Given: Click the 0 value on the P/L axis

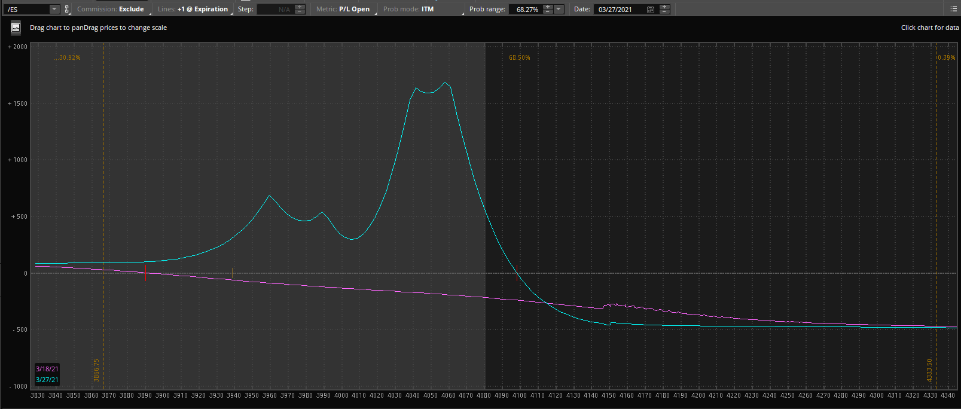Looking at the screenshot, I should (26, 273).
